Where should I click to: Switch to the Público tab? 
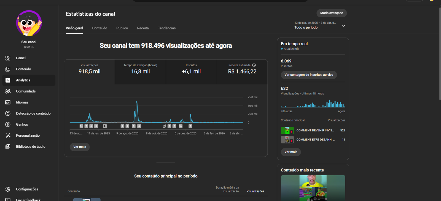[122, 28]
